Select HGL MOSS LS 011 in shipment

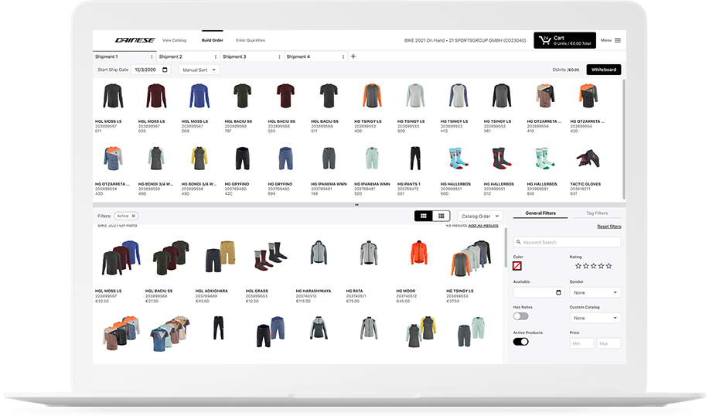(113, 95)
